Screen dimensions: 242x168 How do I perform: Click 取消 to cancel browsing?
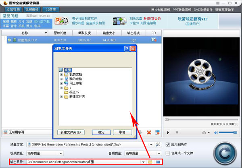click(x=122, y=133)
